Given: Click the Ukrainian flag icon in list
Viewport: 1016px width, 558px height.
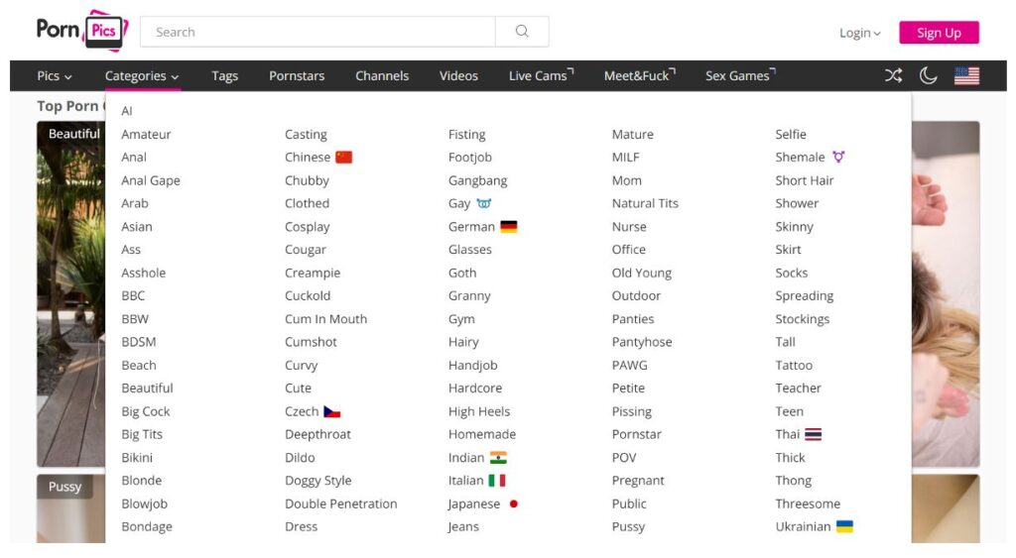Looking at the screenshot, I should coord(844,526).
